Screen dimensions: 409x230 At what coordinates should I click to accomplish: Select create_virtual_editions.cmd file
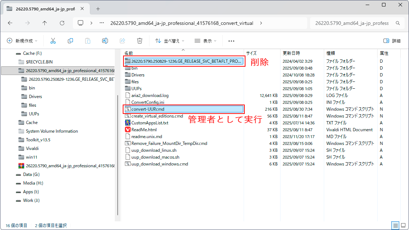coord(157,116)
